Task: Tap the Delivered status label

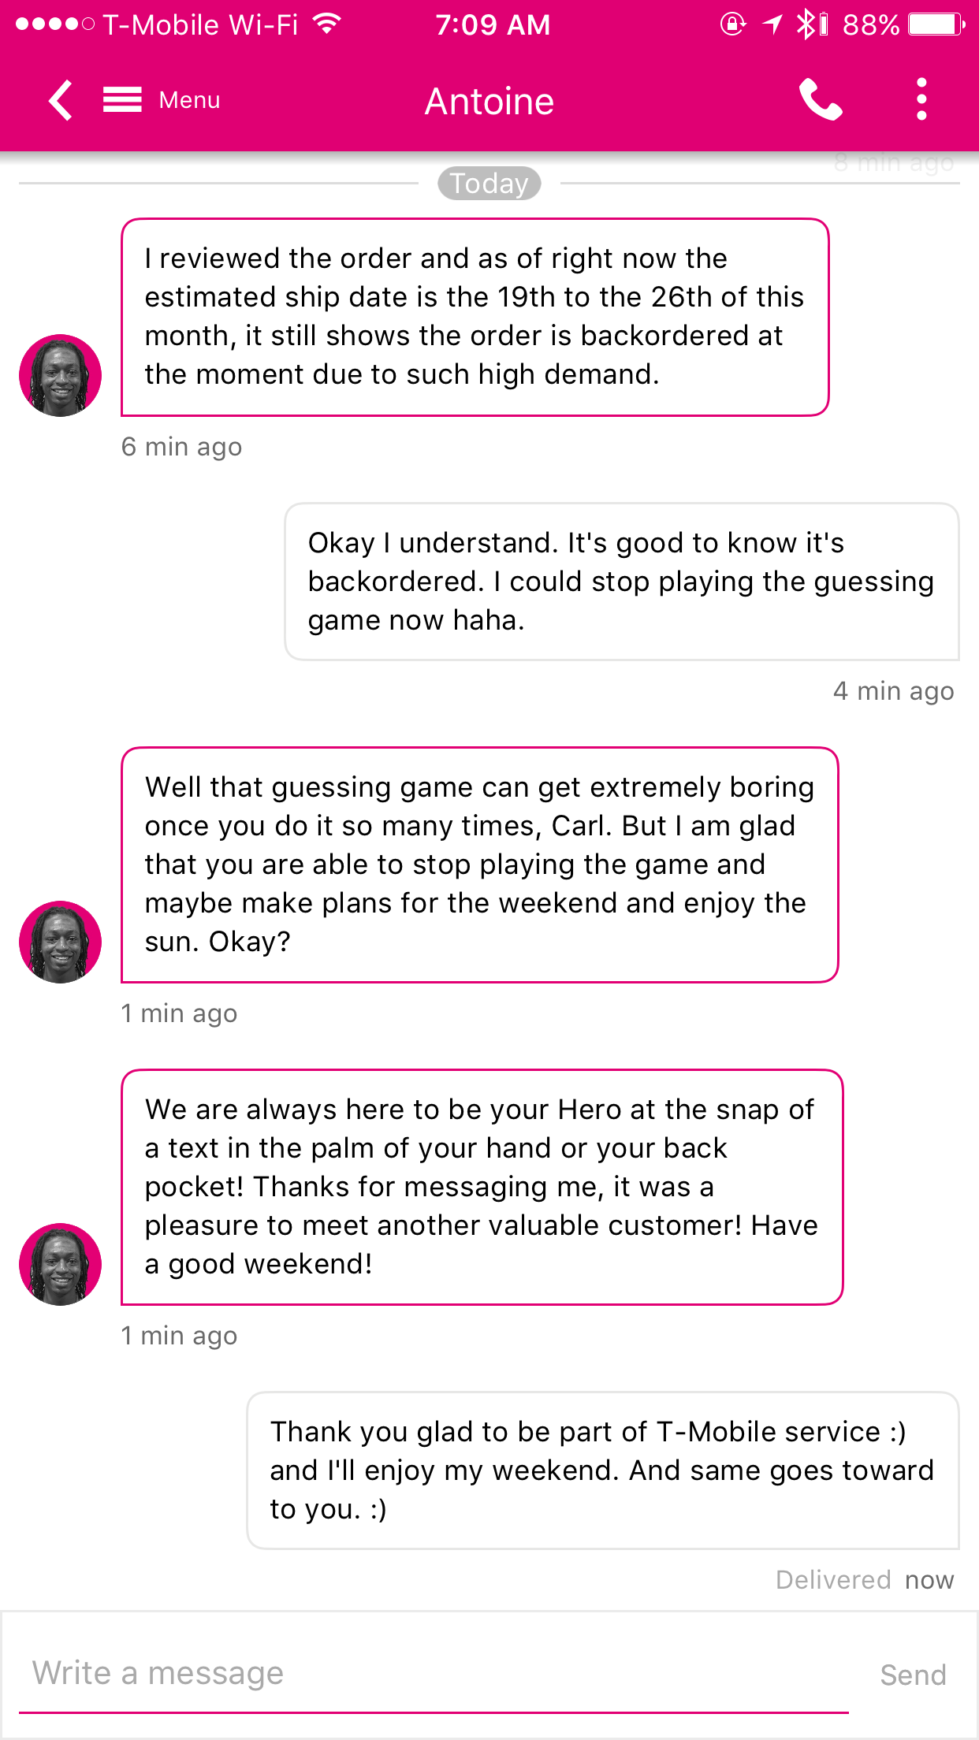Action: 833,1580
